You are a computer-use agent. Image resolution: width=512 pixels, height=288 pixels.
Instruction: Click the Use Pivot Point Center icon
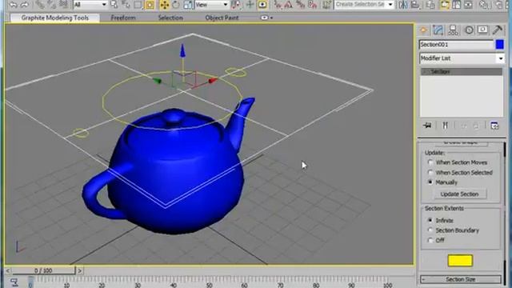(235, 5)
